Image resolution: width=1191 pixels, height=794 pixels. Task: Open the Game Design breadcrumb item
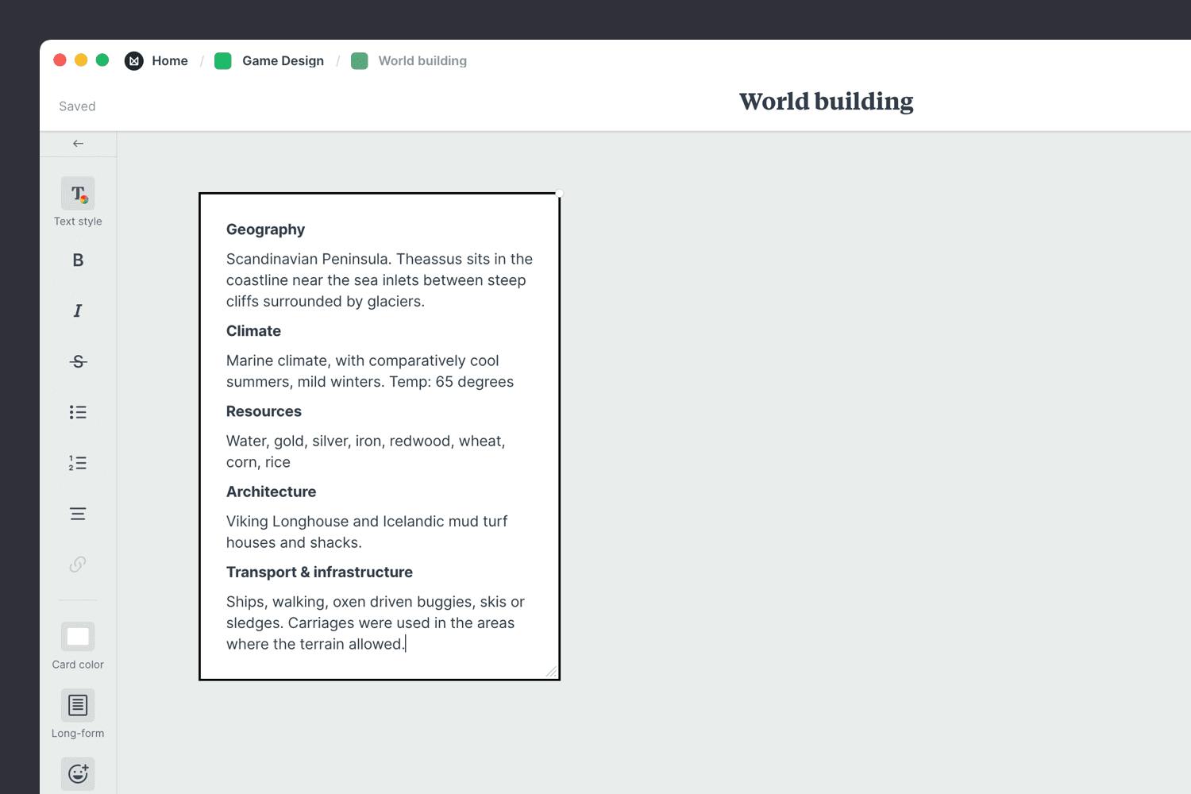[x=283, y=60]
